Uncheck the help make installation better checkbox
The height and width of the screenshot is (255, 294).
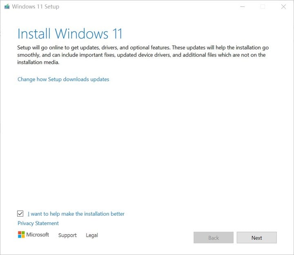(20, 214)
